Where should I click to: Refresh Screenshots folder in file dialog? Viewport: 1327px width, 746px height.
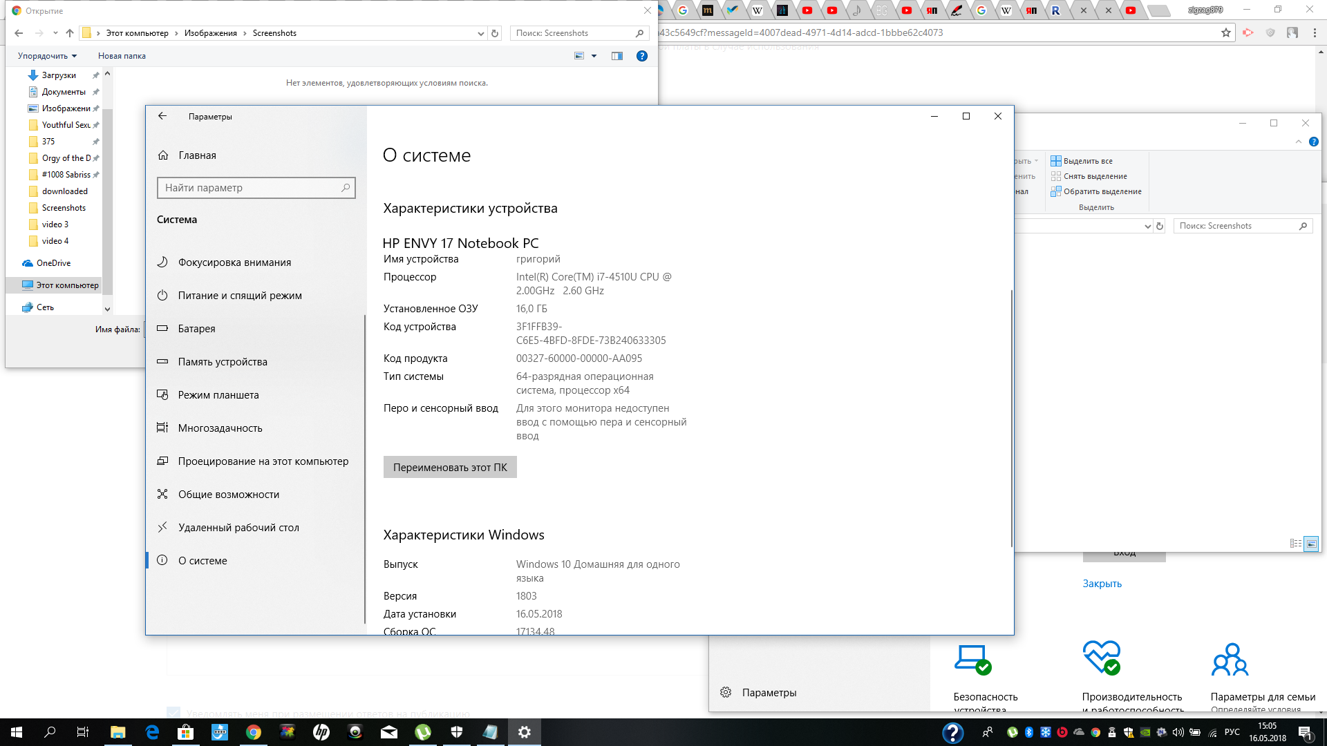tap(495, 33)
